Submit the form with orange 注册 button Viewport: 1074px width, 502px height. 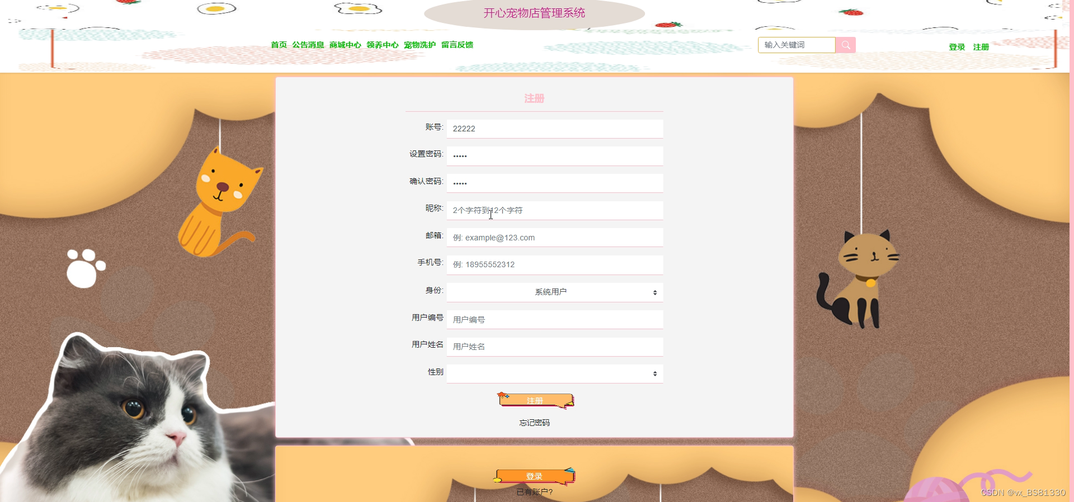(535, 400)
